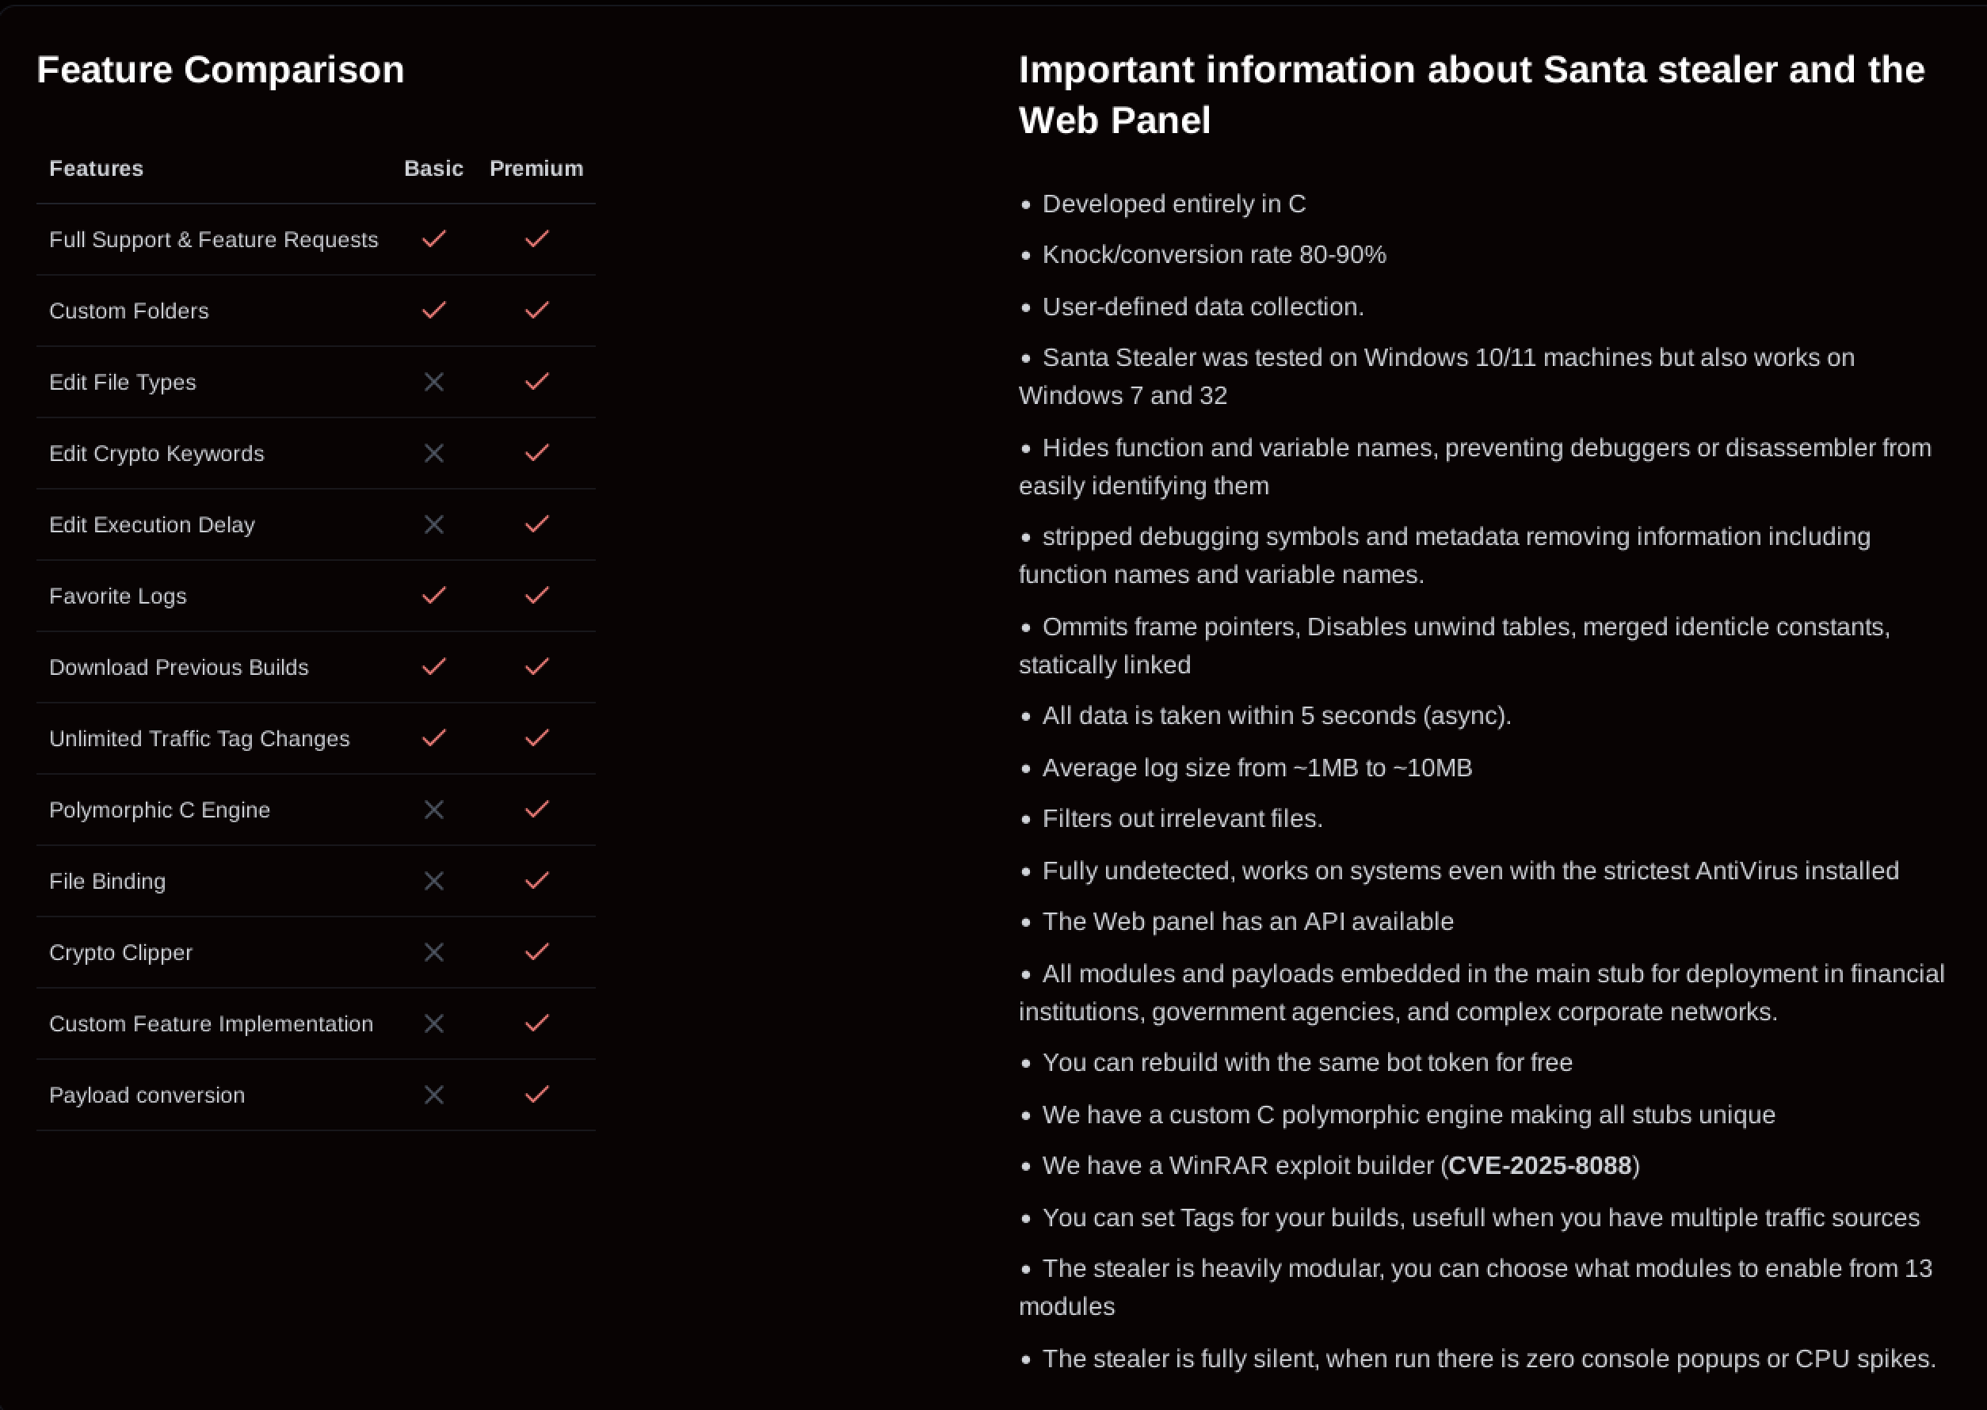Image resolution: width=1987 pixels, height=1410 pixels.
Task: Click the Polymorphic C Engine feature label
Action: (160, 810)
